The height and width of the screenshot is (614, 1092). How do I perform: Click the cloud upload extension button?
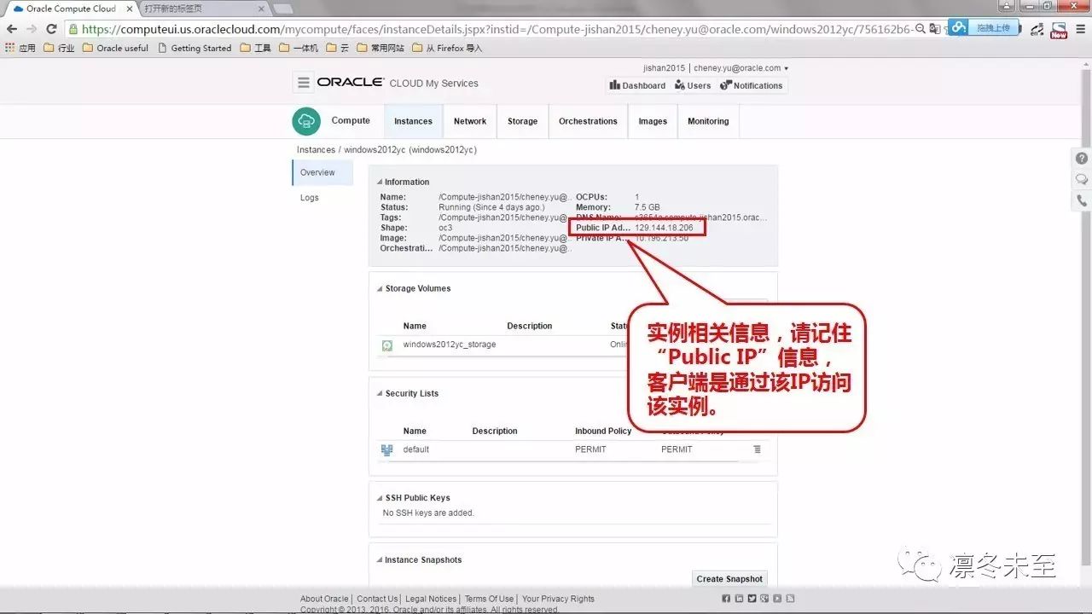pyautogui.click(x=984, y=27)
